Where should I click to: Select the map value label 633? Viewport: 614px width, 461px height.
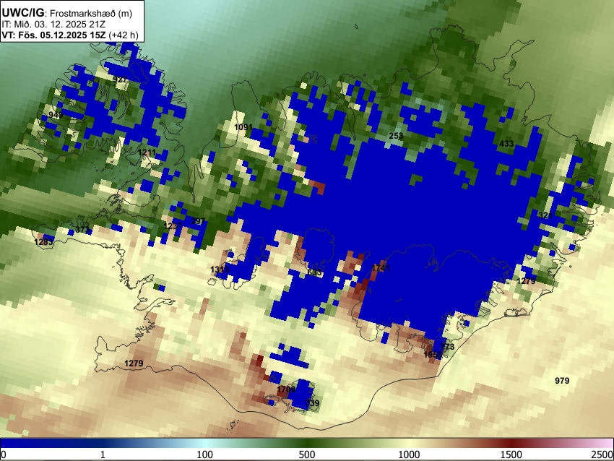coord(314,272)
